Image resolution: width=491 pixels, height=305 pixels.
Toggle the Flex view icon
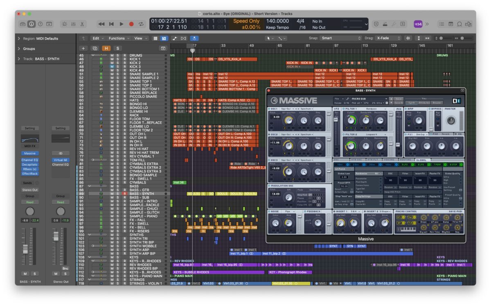point(183,38)
